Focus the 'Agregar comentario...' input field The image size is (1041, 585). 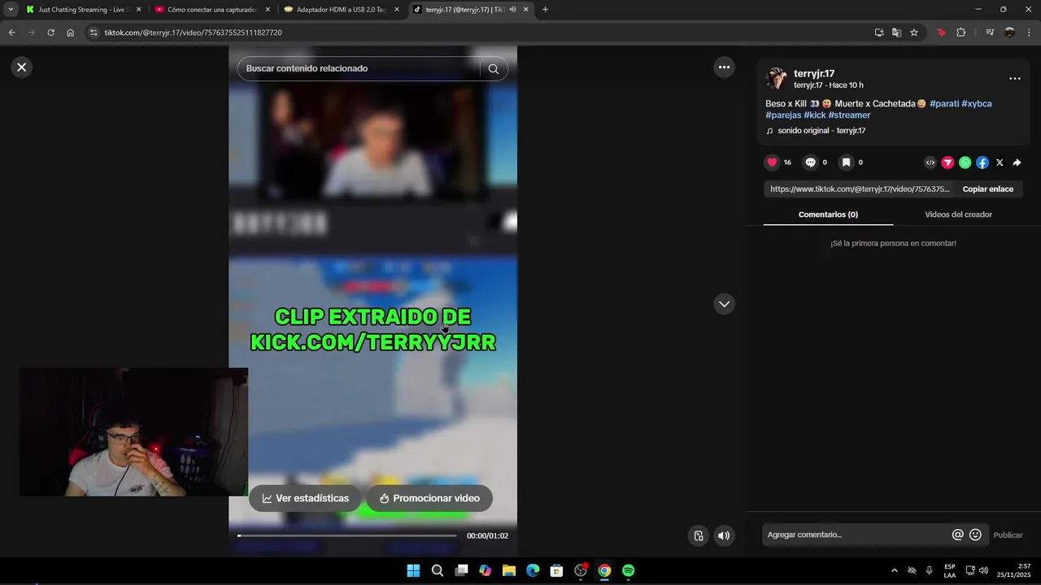pyautogui.click(x=857, y=535)
